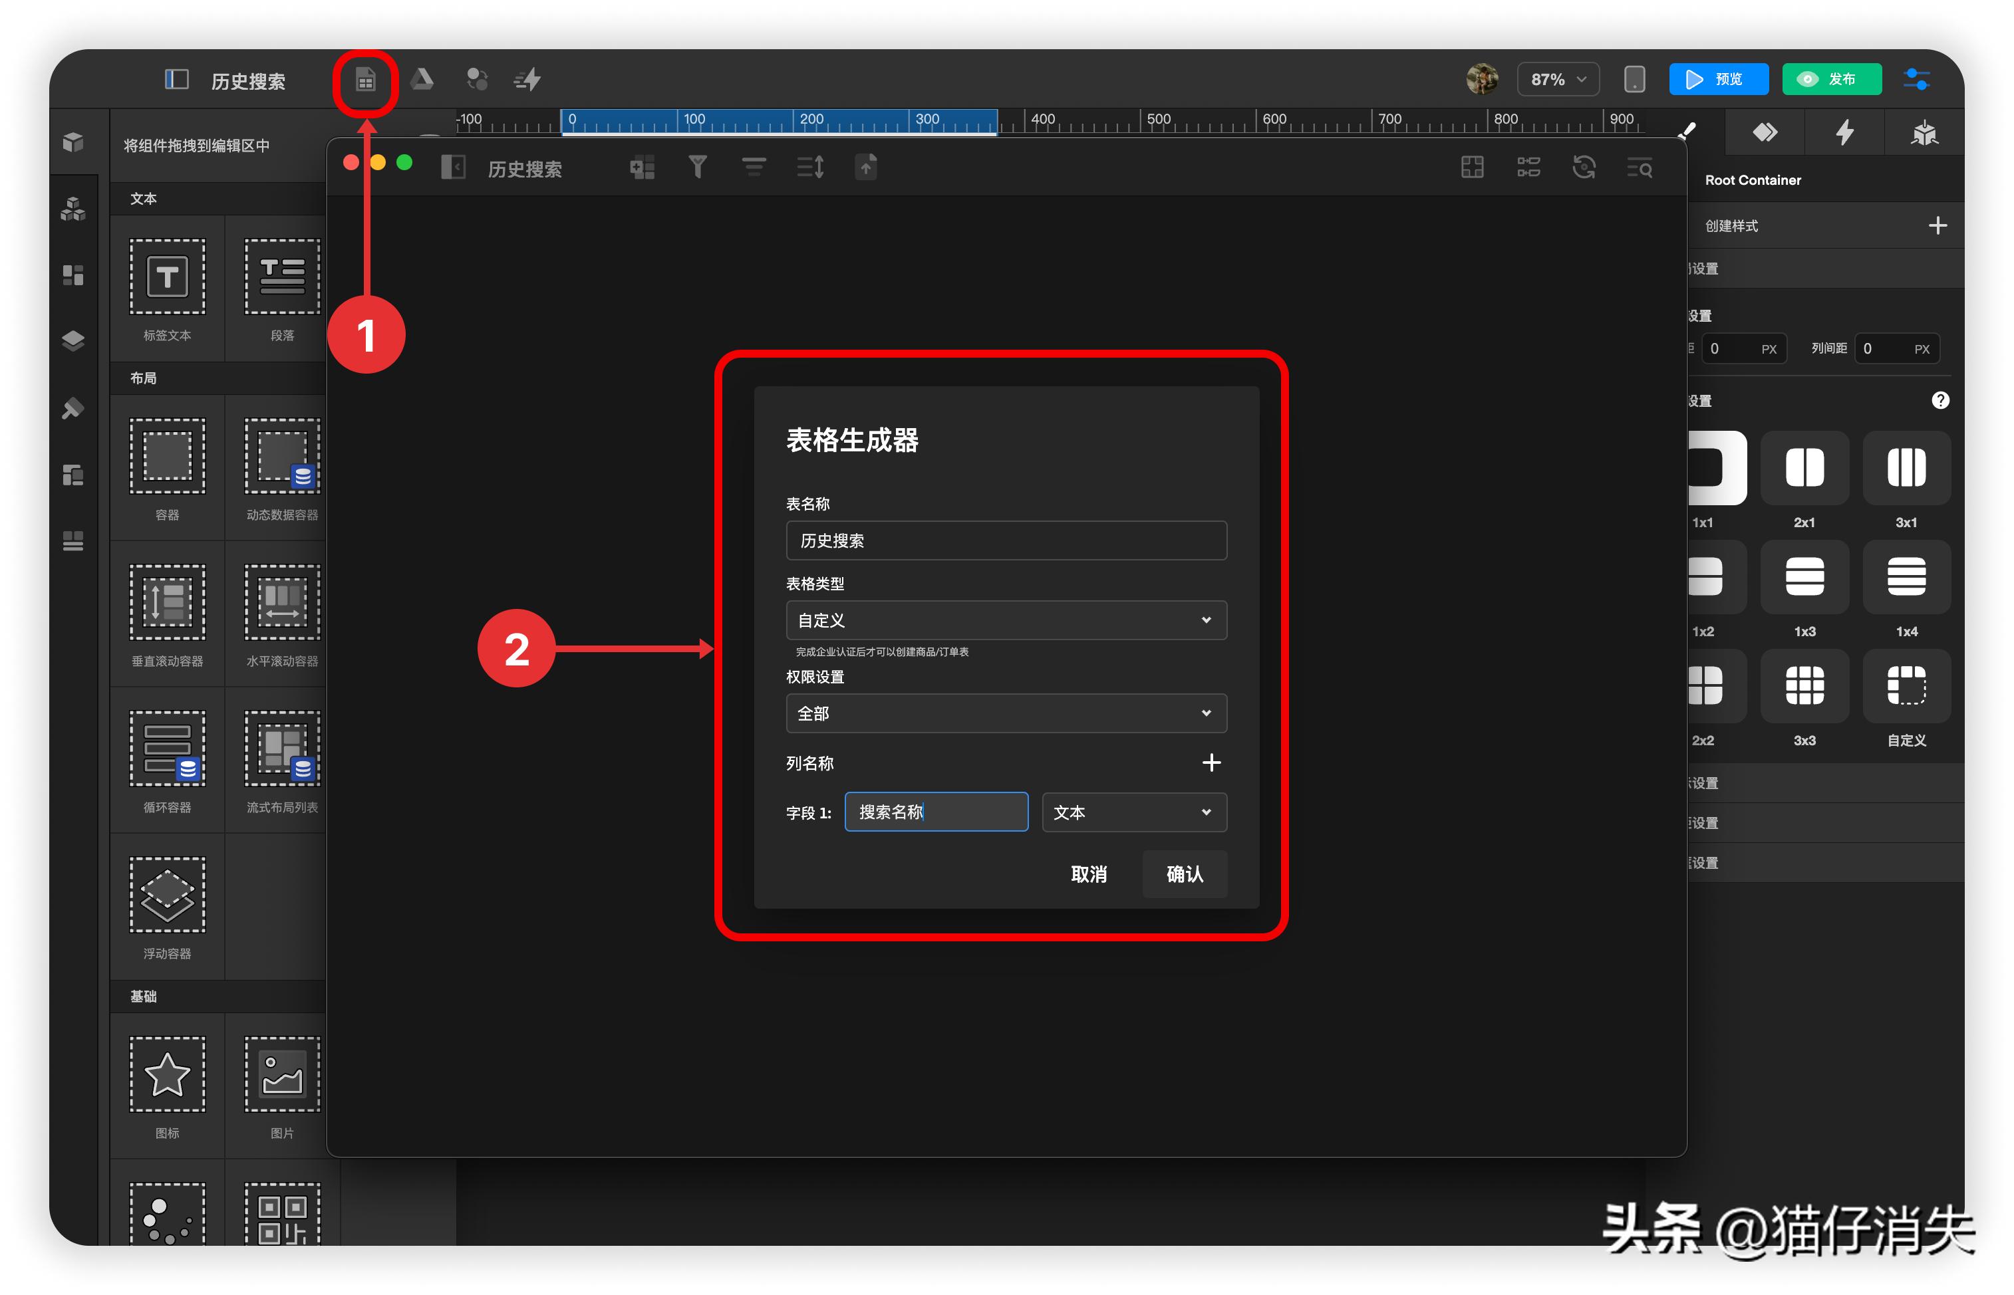Click the 表名称 input field containing 历史搜索
Viewport: 2014px width, 1295px height.
click(x=1006, y=540)
